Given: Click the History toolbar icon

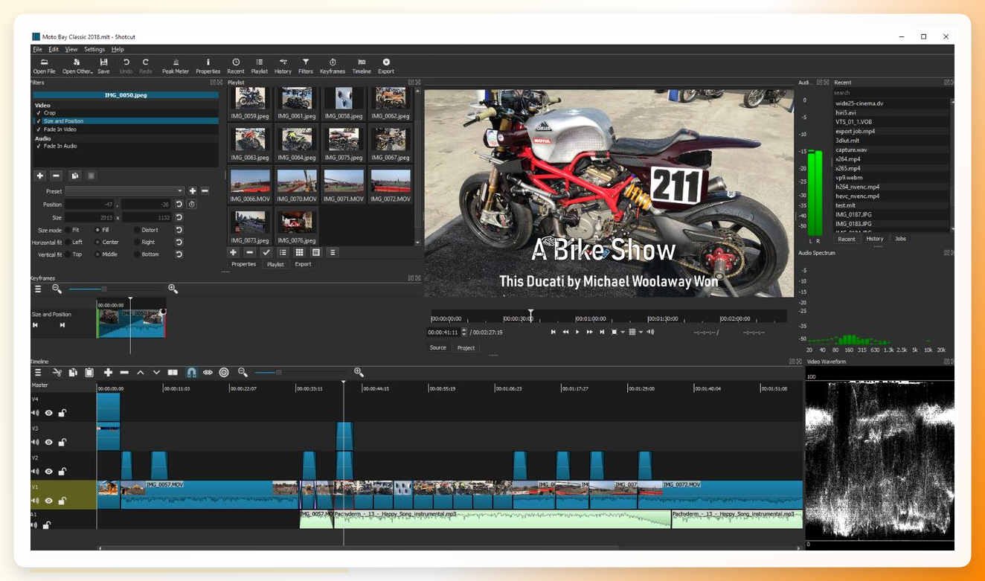Looking at the screenshot, I should pos(283,66).
